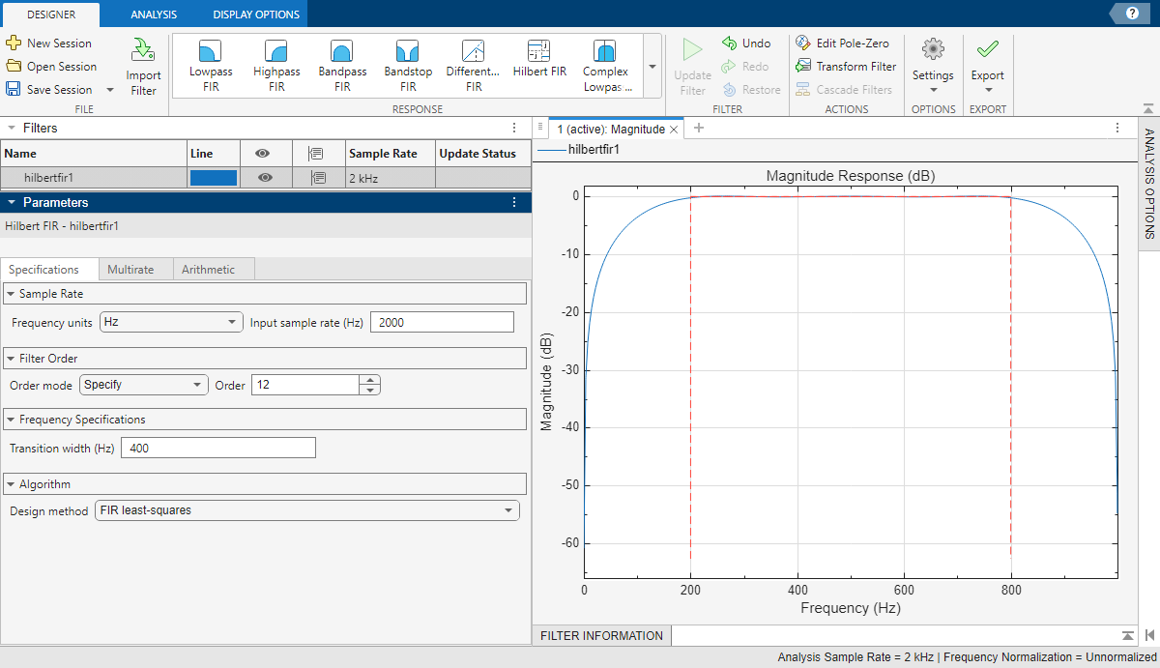The width and height of the screenshot is (1160, 668).
Task: Change the Frequency units combo box
Action: tap(170, 321)
